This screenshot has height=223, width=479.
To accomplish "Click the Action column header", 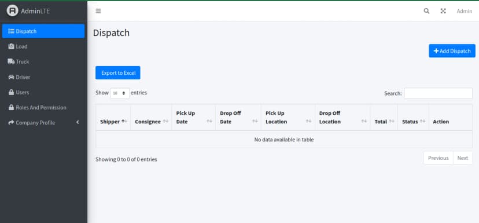I will (x=450, y=117).
